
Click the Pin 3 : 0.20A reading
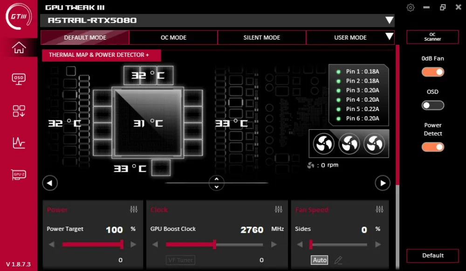tap(362, 90)
